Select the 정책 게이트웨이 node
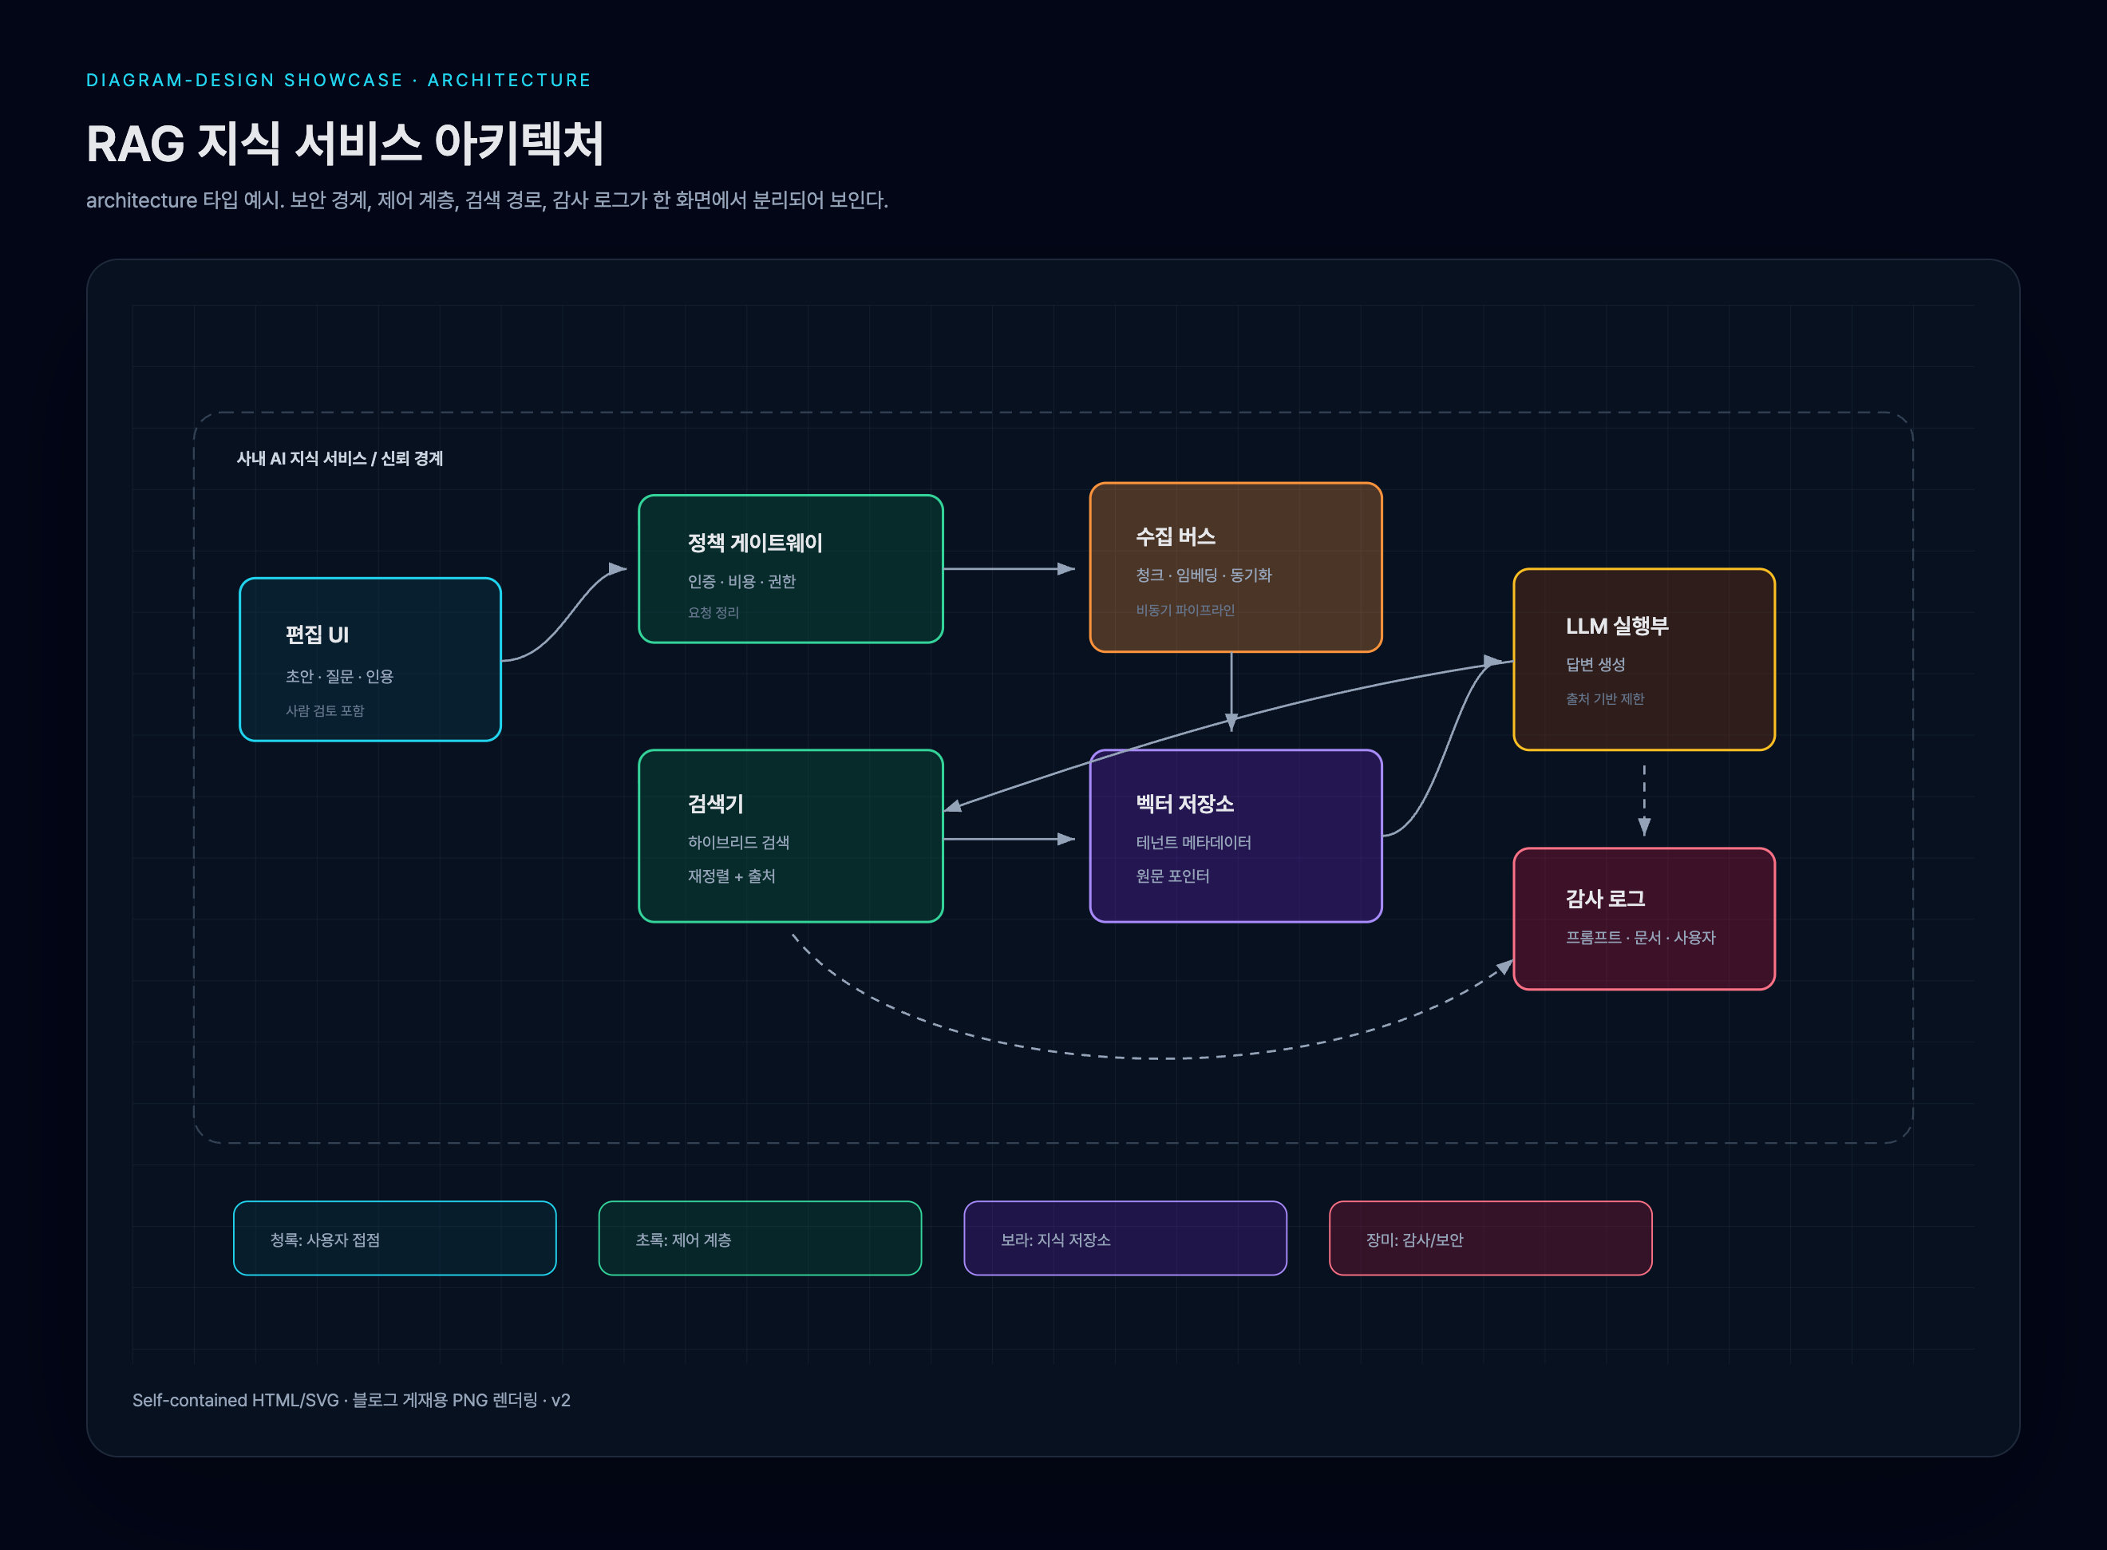The height and width of the screenshot is (1550, 2107). point(790,568)
